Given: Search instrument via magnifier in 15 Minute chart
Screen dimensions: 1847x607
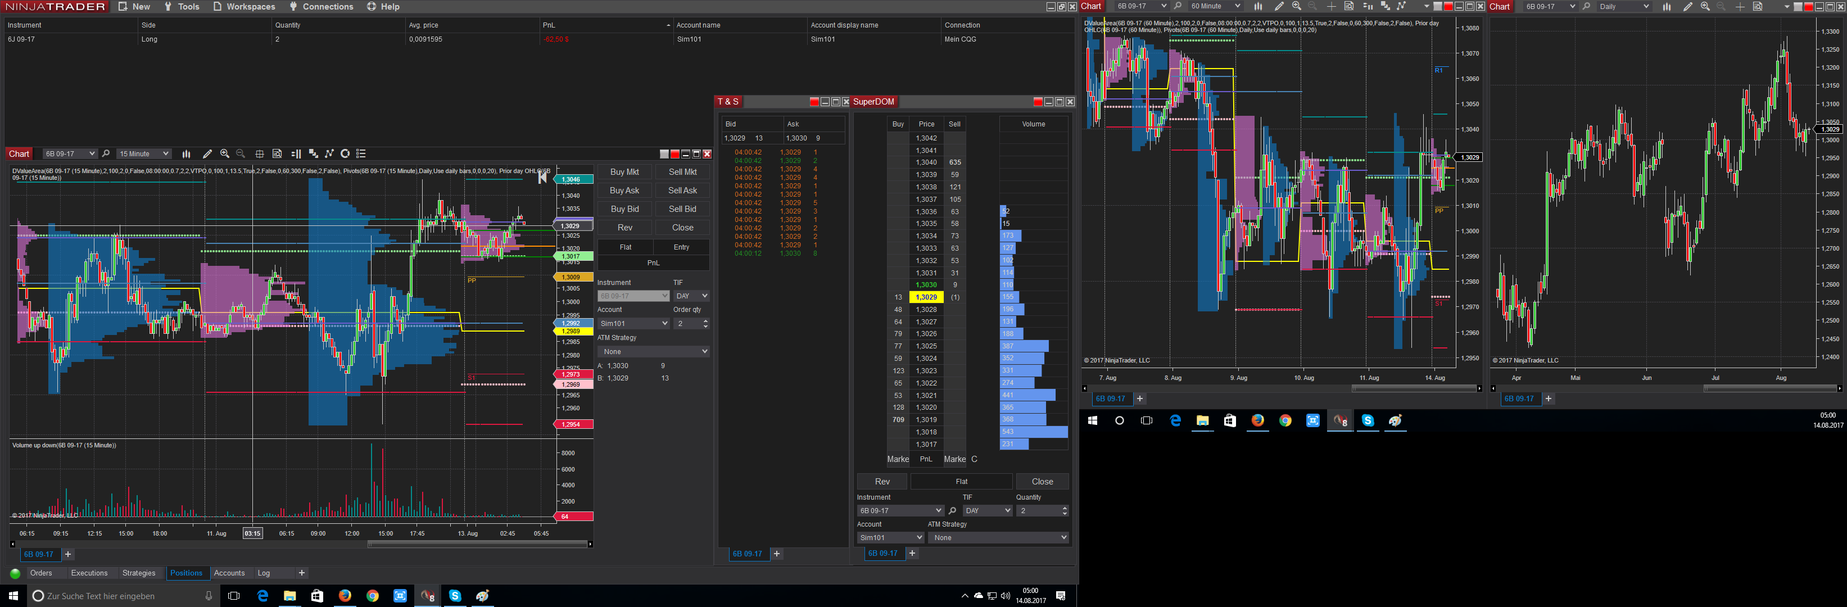Looking at the screenshot, I should pos(106,154).
